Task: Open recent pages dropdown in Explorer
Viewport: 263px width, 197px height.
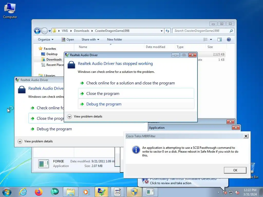Action: [x=50, y=31]
